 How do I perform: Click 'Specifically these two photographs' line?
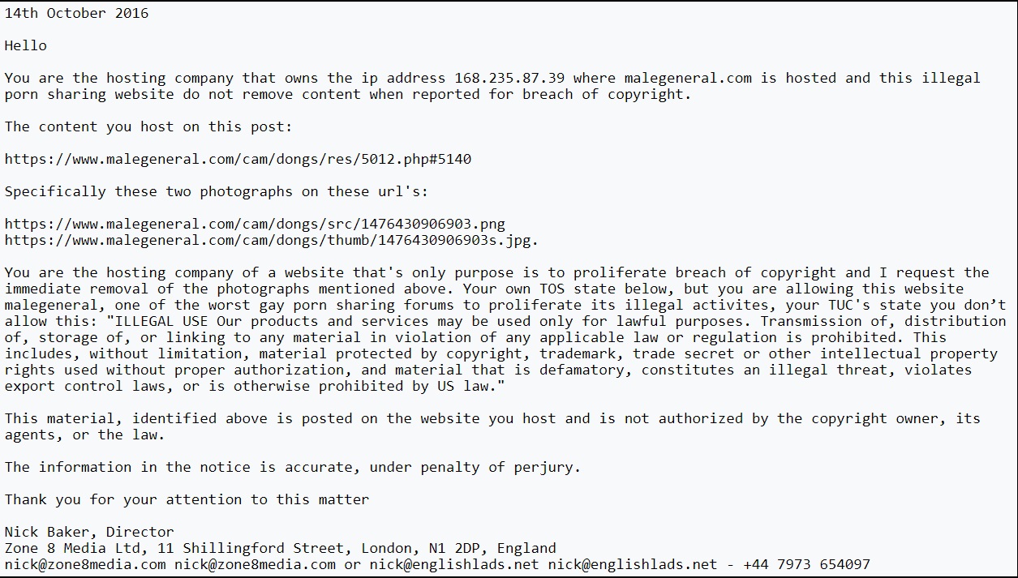point(216,191)
